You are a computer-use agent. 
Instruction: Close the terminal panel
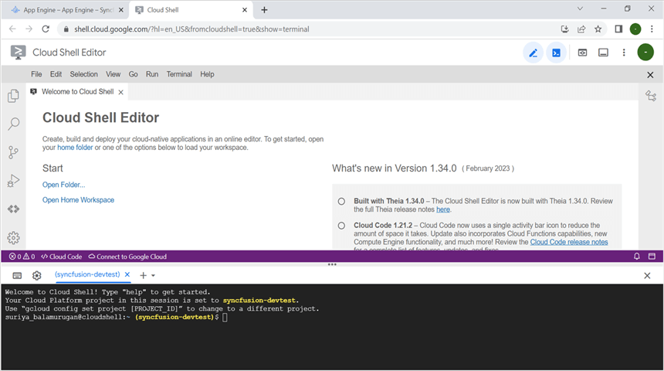[647, 276]
